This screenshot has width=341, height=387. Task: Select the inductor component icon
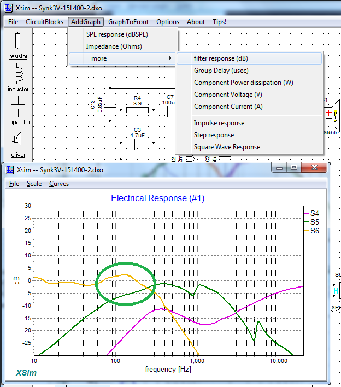19,74
